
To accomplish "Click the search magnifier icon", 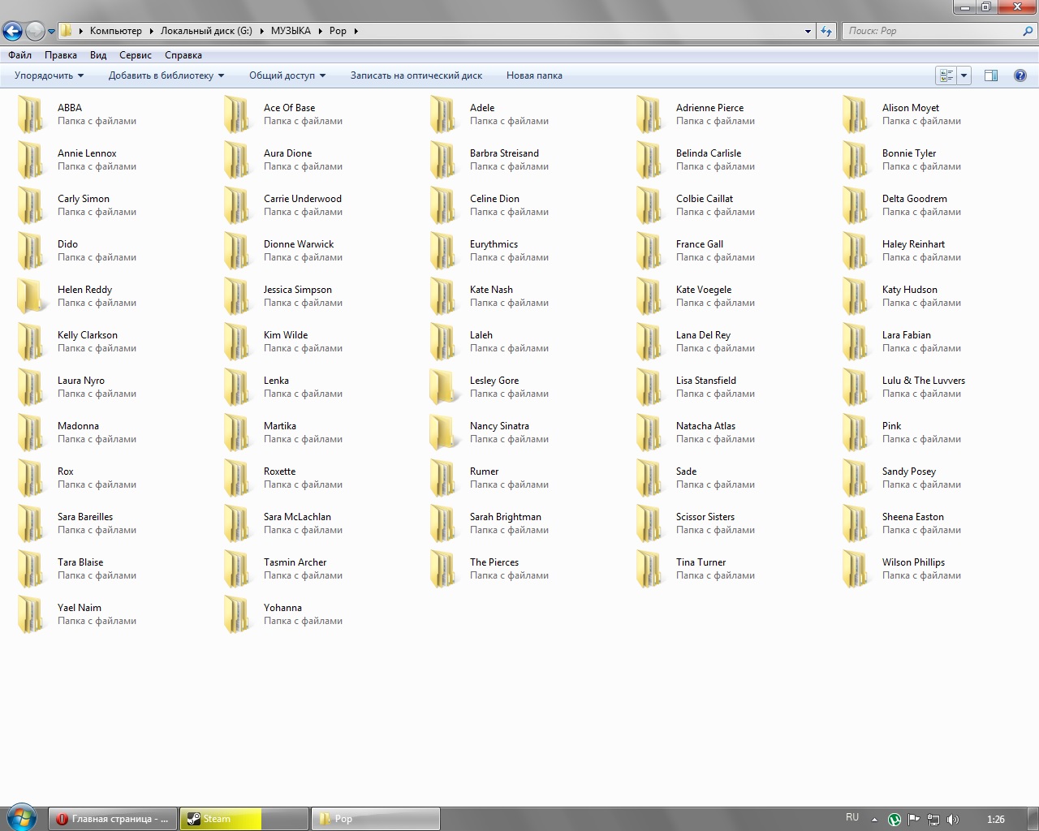I will pos(1028,31).
